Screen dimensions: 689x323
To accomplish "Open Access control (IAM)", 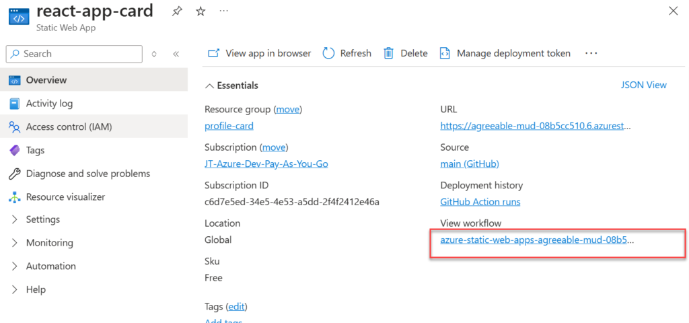I will (94, 127).
